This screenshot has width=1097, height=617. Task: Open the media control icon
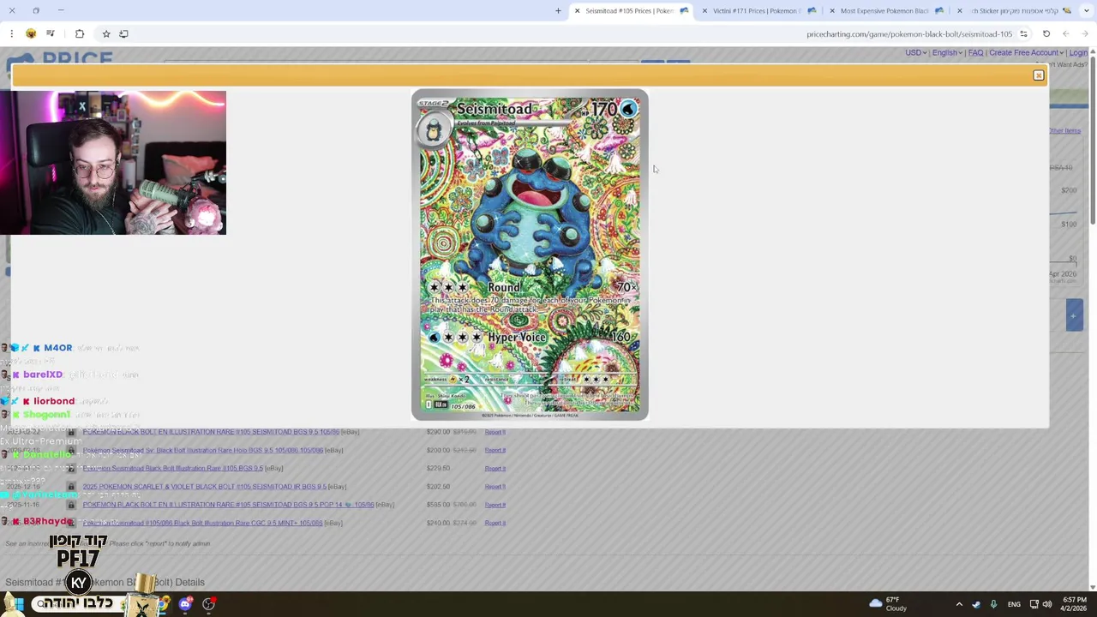51,33
